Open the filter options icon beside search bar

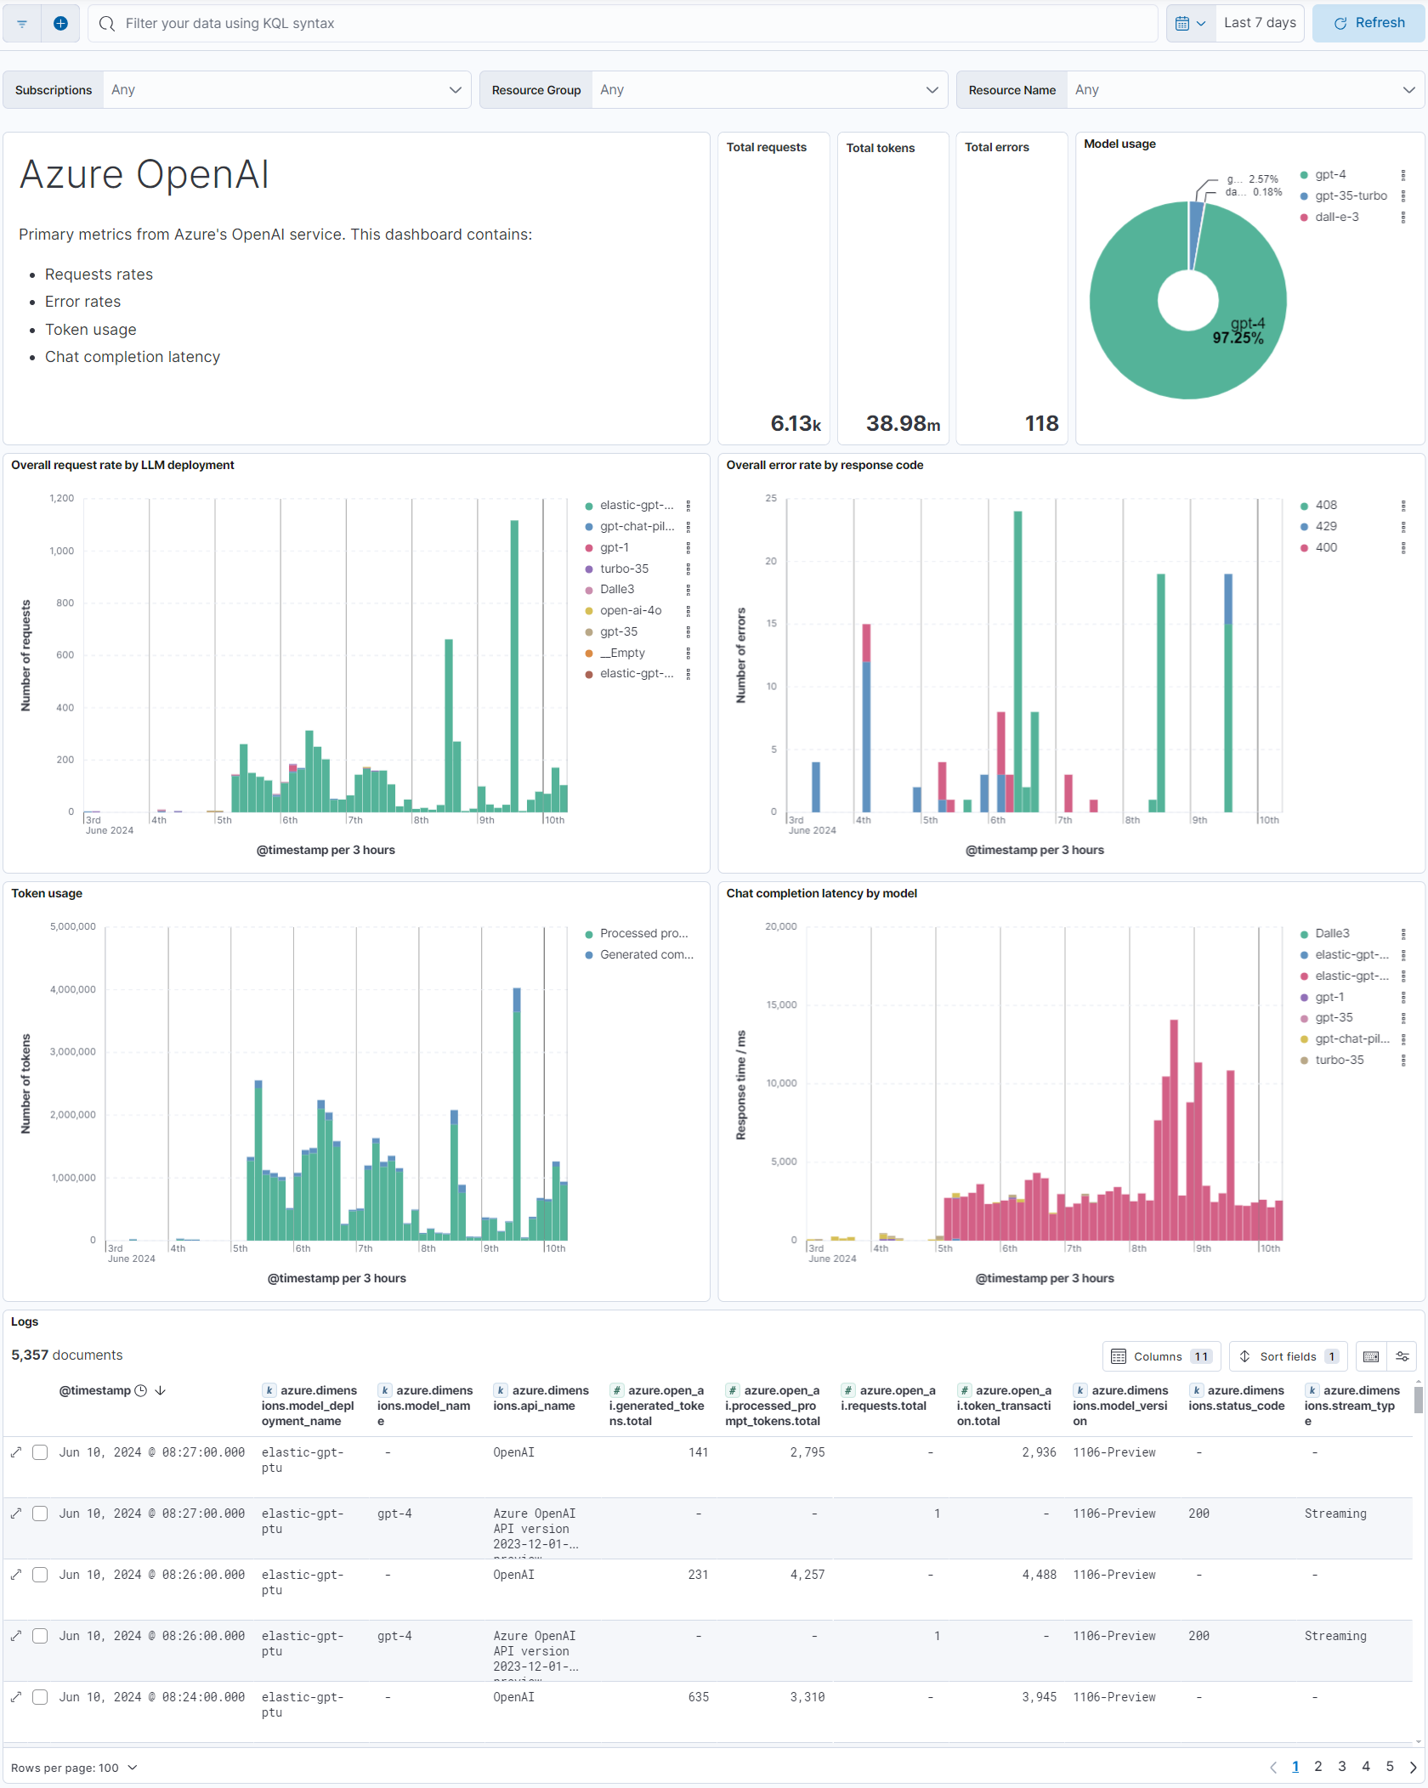[x=21, y=23]
